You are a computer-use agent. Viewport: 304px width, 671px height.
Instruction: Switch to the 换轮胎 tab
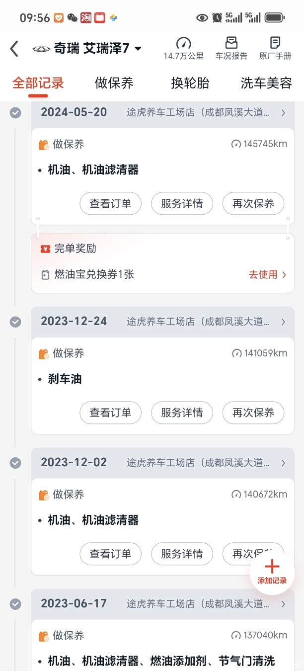click(x=190, y=83)
